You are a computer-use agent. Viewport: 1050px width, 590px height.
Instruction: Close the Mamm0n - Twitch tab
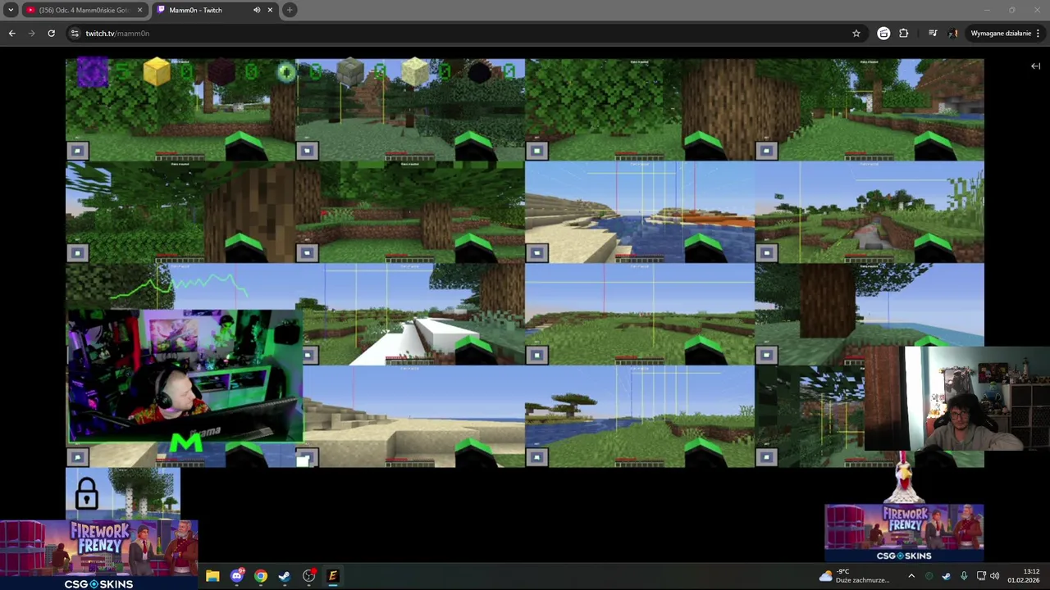point(270,10)
